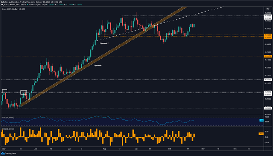
Task: Select the Uptrend 2 label text
Action: (x=104, y=43)
